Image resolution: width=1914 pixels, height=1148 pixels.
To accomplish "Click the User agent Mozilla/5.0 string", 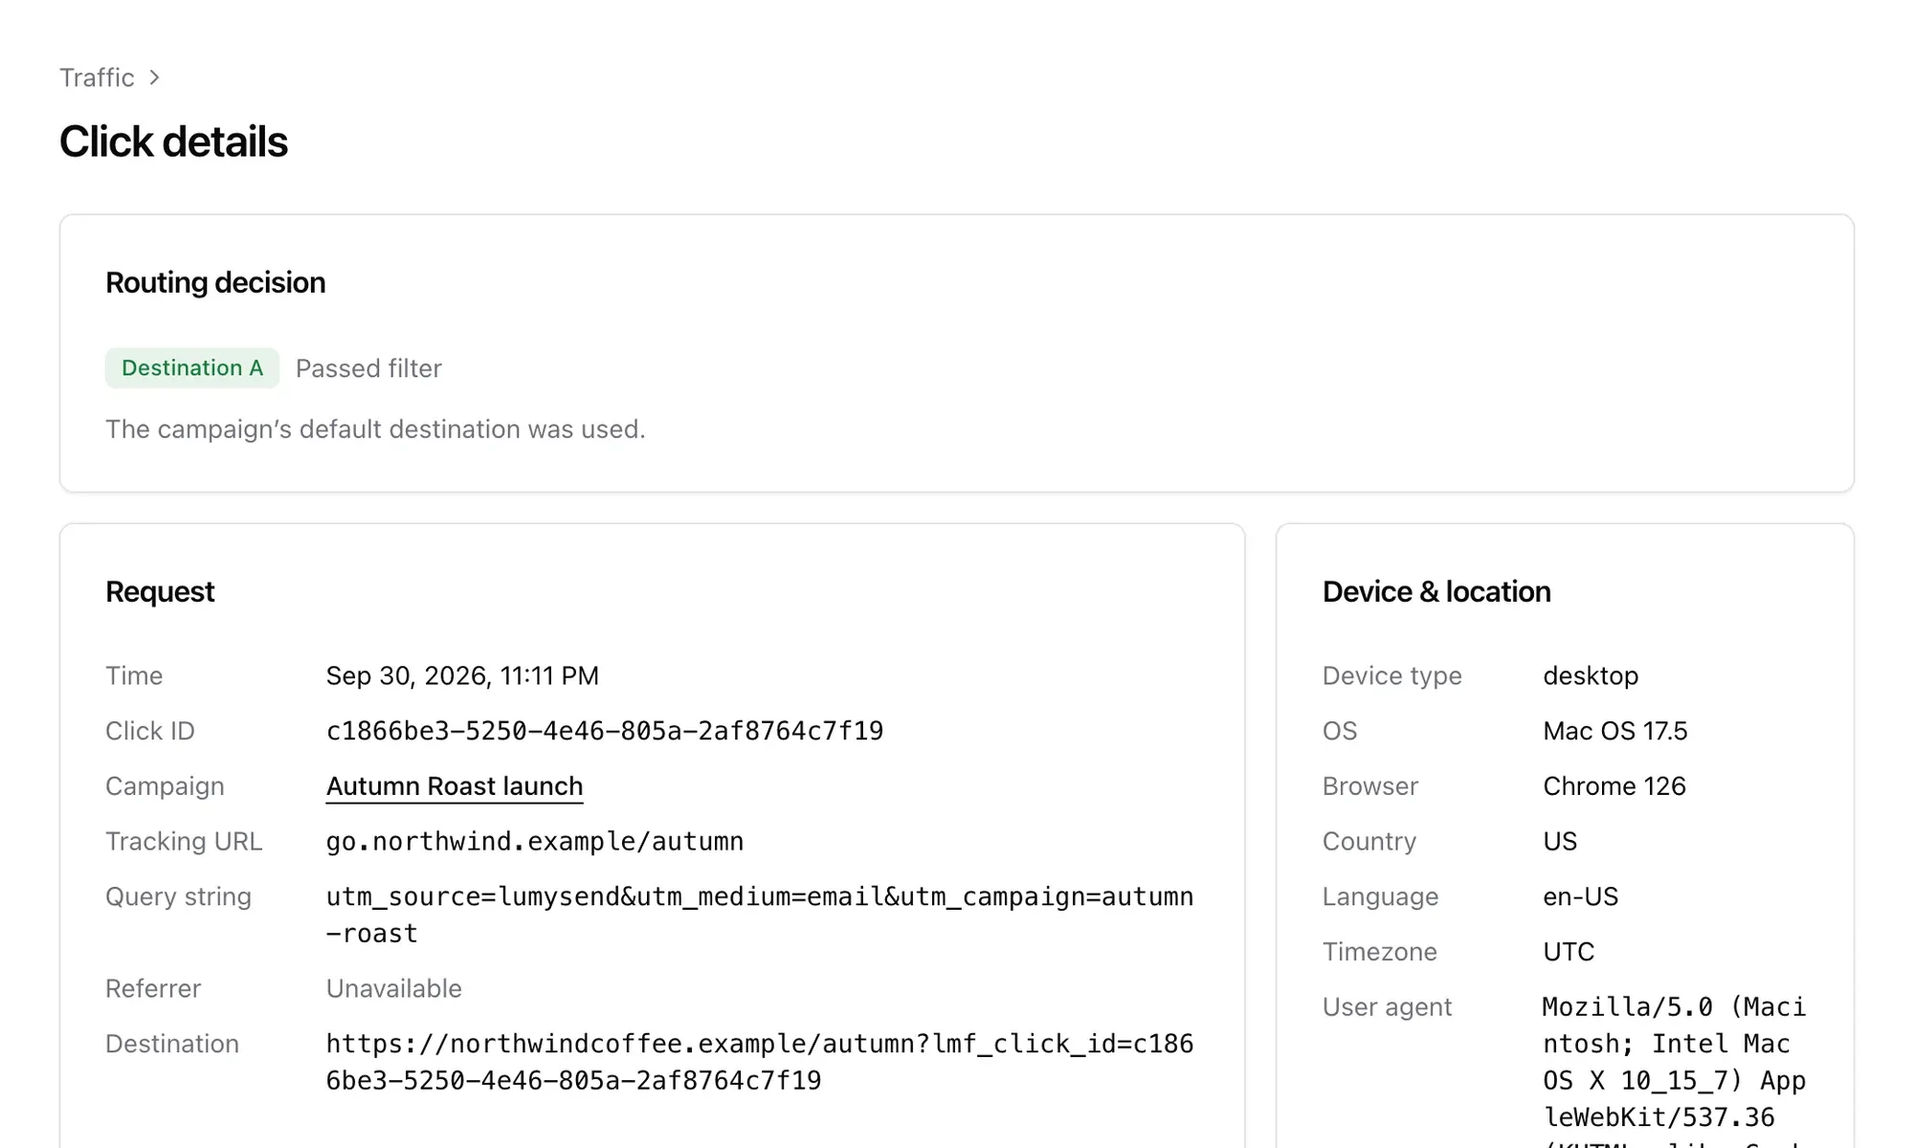I will (1675, 1070).
